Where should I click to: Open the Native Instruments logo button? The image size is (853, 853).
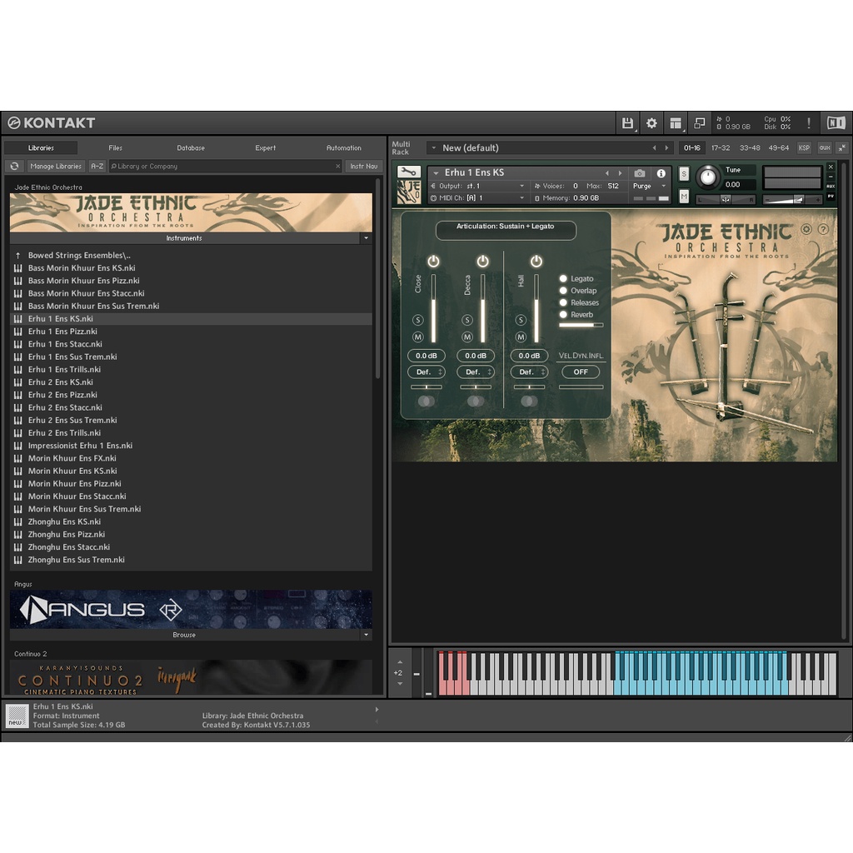[x=836, y=122]
